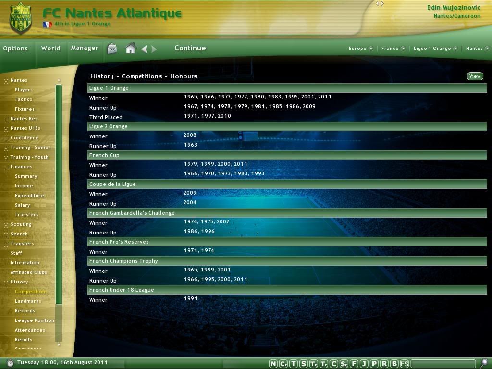Open the Nantes dropdown arrow in top bar

[487, 49]
